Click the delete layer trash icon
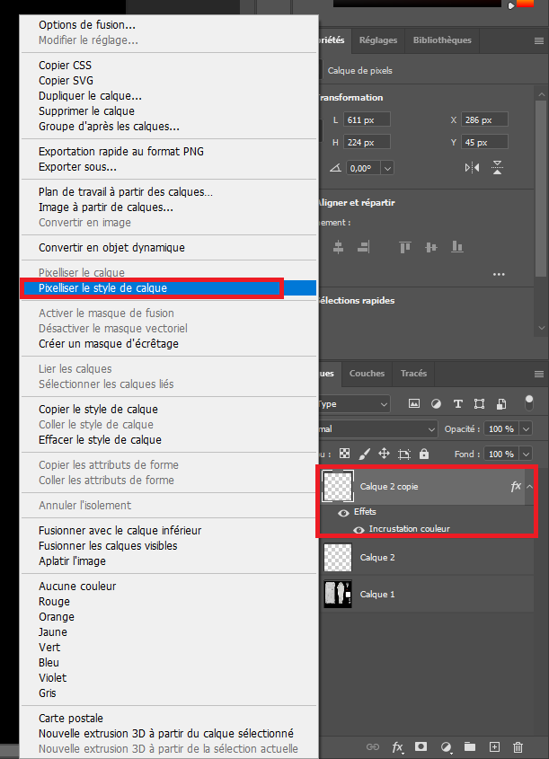 pos(518,746)
